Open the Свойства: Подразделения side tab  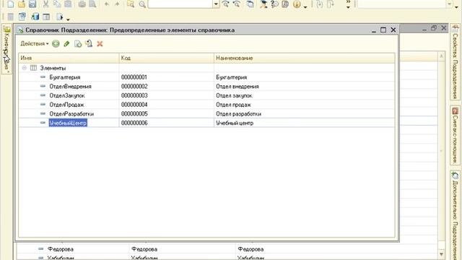(456, 62)
